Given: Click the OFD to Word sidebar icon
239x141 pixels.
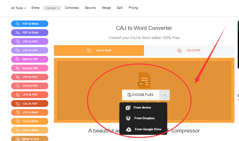Looking at the screenshot, I should (18, 130).
